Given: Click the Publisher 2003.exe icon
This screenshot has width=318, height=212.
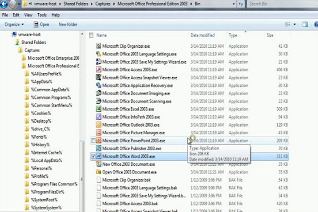Looking at the screenshot, I should click(x=98, y=148).
